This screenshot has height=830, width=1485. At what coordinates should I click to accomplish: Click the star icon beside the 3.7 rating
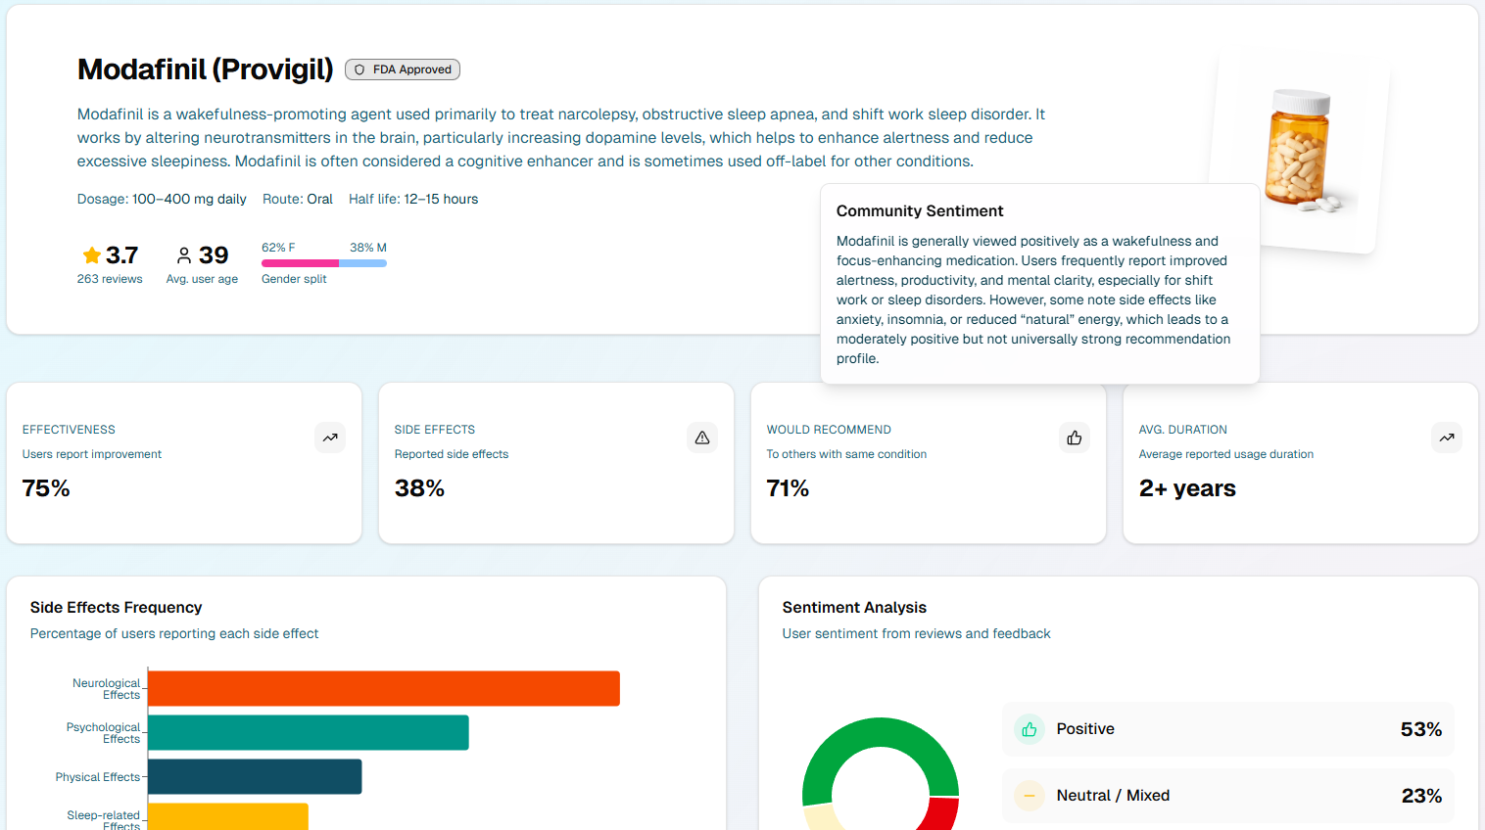click(91, 254)
